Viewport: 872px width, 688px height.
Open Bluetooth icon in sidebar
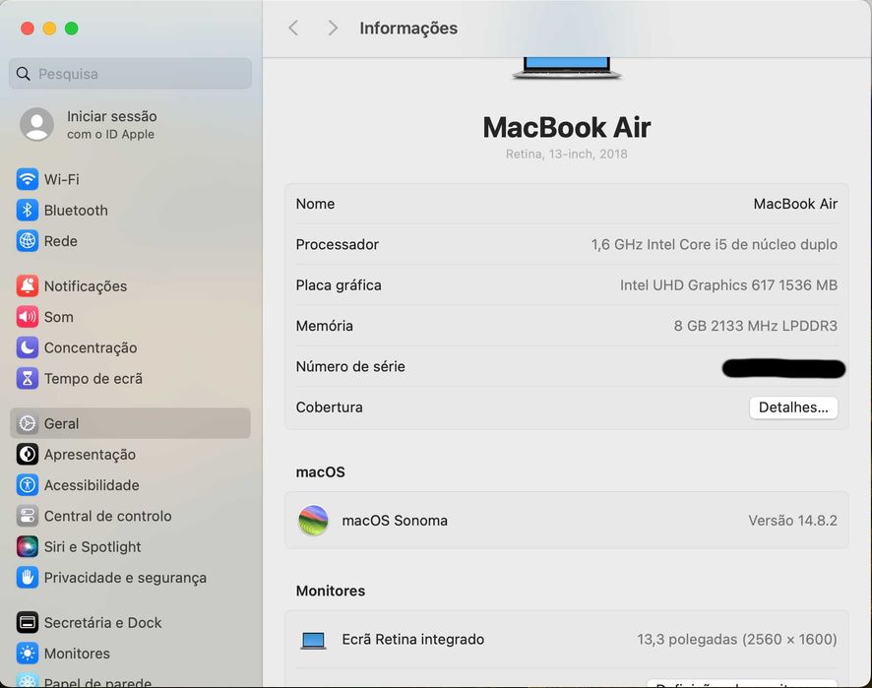click(x=28, y=211)
